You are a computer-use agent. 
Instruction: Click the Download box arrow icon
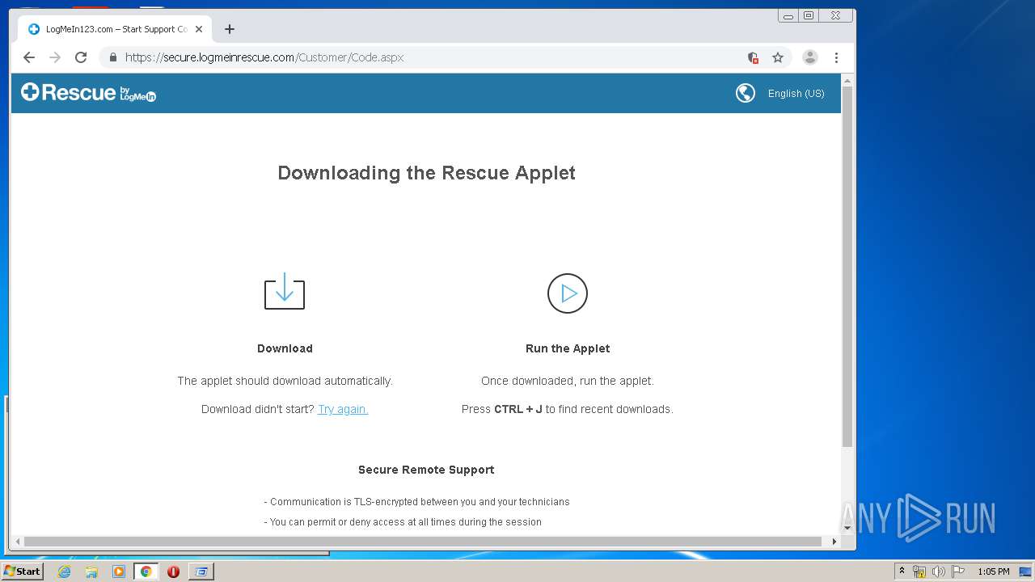285,291
